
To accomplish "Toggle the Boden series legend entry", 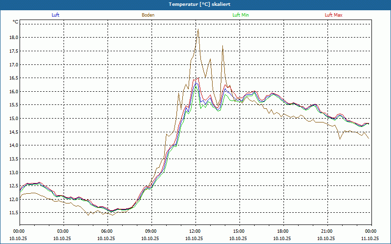I will (148, 15).
